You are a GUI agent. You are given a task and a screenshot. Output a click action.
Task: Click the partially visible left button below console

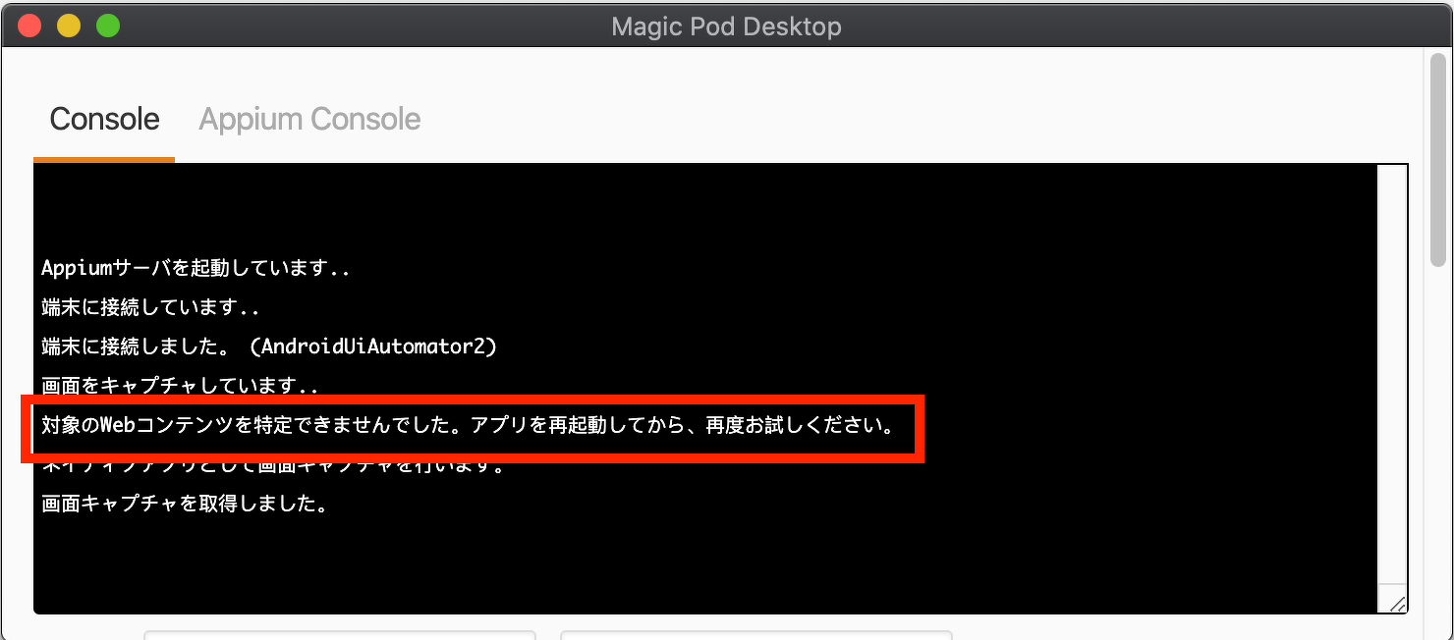point(340,634)
